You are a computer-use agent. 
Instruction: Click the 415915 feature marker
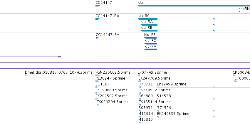coord(140,123)
